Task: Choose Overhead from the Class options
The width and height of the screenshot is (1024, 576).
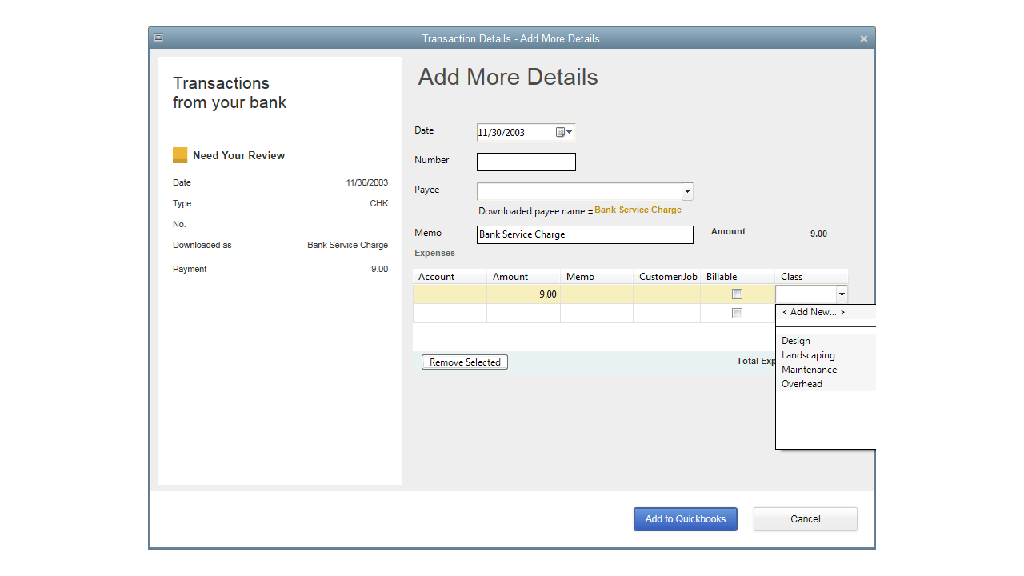Action: (x=802, y=383)
